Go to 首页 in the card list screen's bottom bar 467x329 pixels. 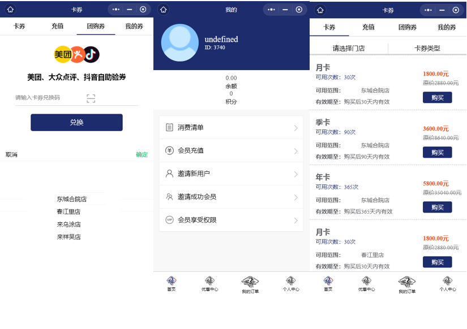click(x=328, y=283)
